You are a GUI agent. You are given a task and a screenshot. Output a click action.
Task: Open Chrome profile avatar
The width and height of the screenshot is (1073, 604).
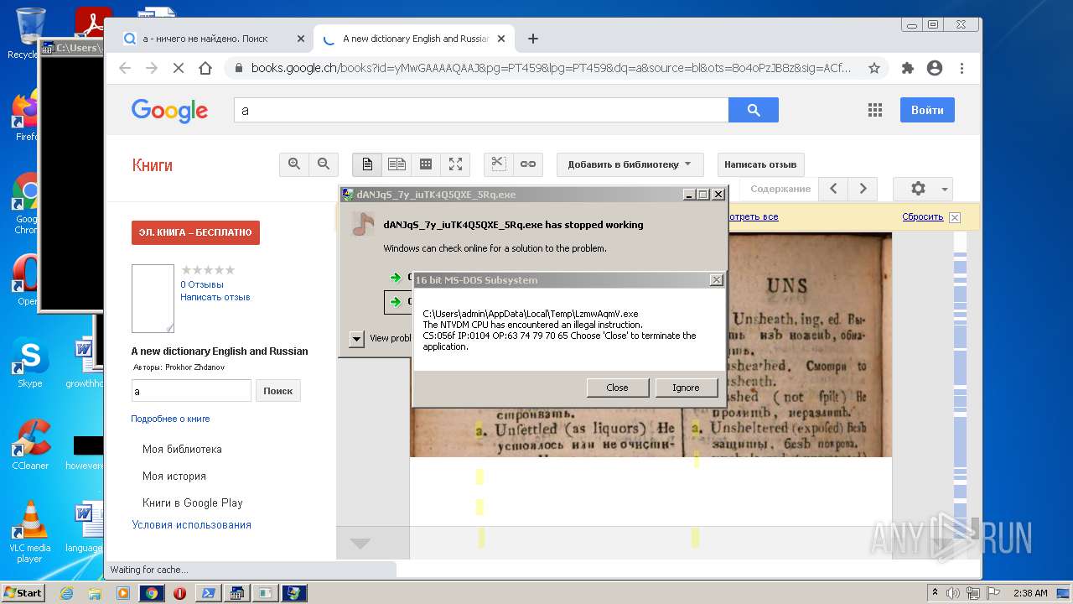point(935,68)
